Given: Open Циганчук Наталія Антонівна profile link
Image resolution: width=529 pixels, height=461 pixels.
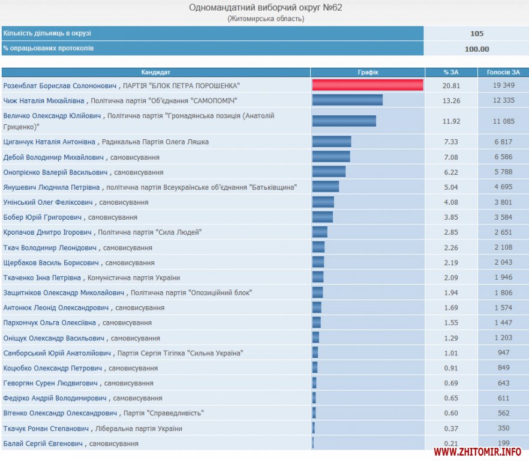Looking at the screenshot, I should tap(49, 142).
